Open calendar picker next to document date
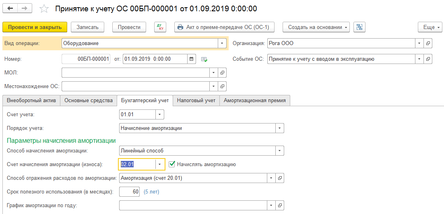 click(x=192, y=59)
